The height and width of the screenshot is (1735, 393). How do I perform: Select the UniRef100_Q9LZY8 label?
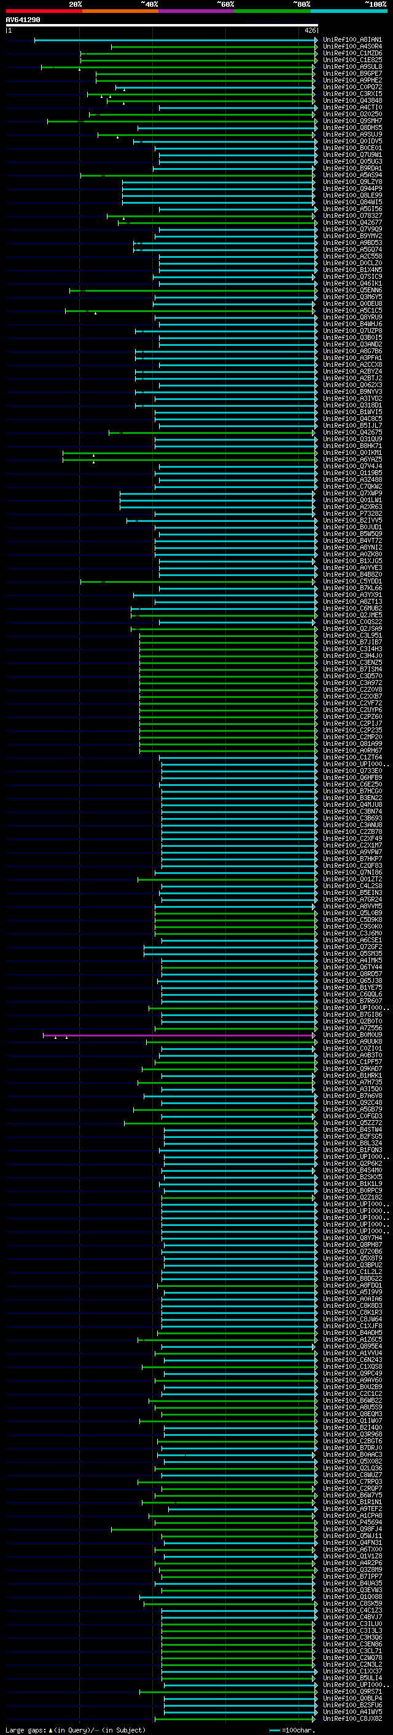(x=352, y=182)
